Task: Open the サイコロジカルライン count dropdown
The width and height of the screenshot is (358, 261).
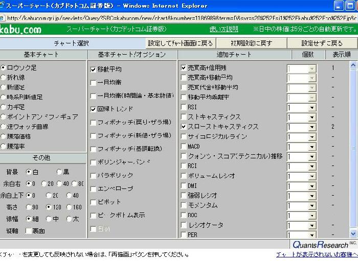Action: pos(312,137)
